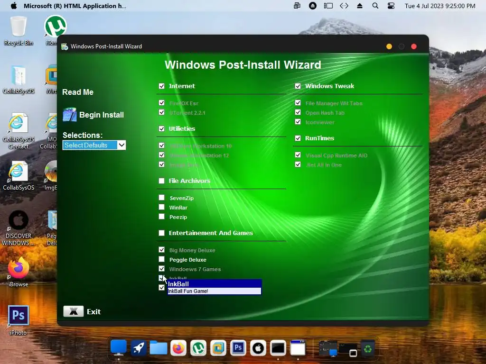Check the Peggle Deluxe checkbox

pos(161,259)
